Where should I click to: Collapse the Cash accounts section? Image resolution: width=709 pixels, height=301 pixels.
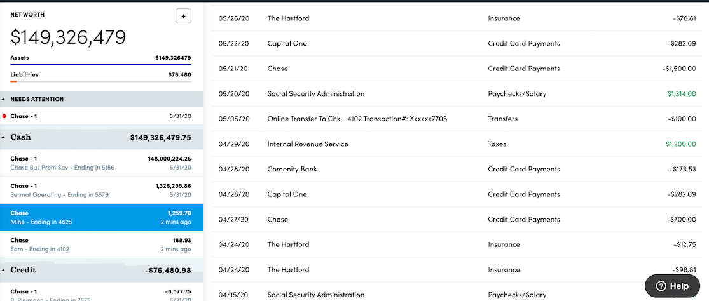tap(4, 137)
